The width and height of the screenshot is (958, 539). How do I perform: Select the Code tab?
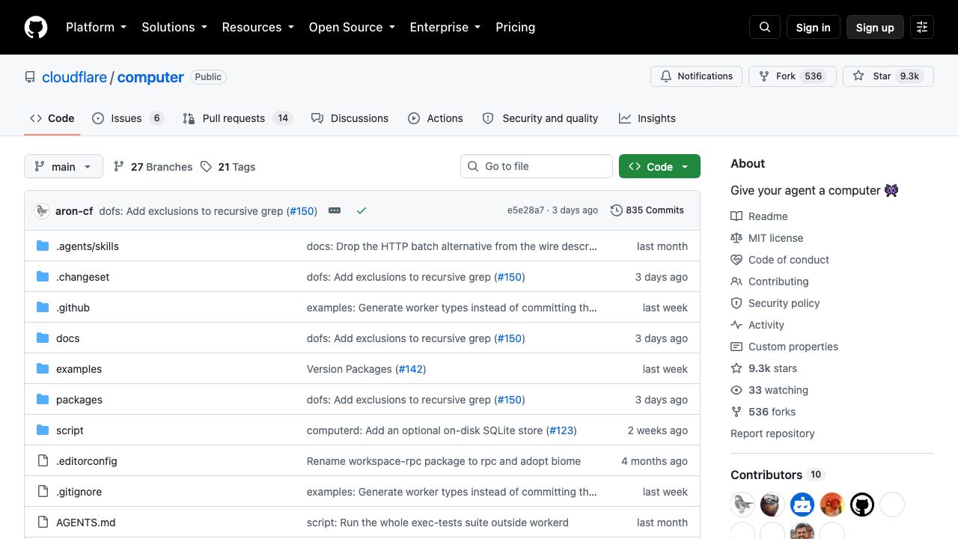click(52, 118)
